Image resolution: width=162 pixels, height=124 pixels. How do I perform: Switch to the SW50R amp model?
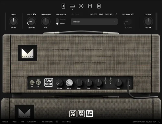[x=89, y=114]
